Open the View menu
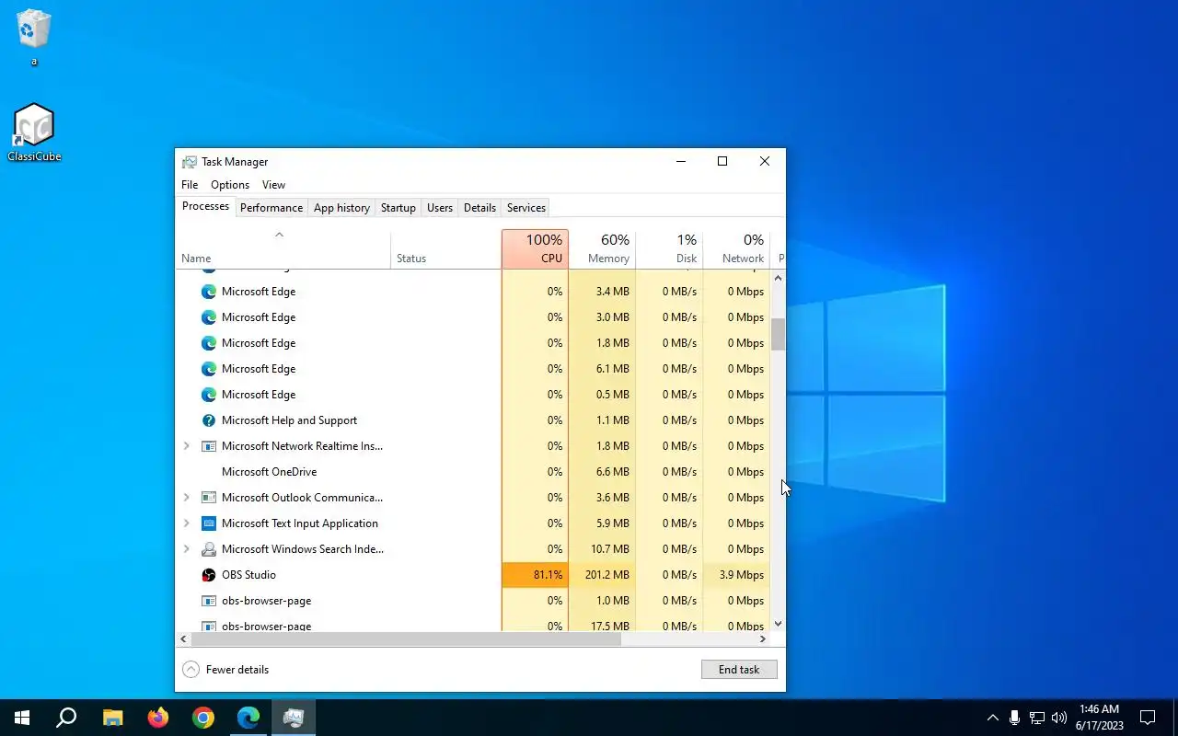This screenshot has width=1178, height=736. point(273,185)
